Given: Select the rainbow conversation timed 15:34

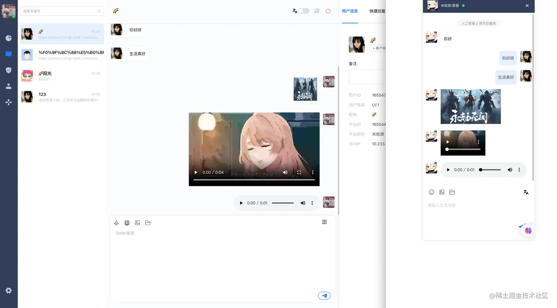Looking at the screenshot, I should click(x=62, y=34).
